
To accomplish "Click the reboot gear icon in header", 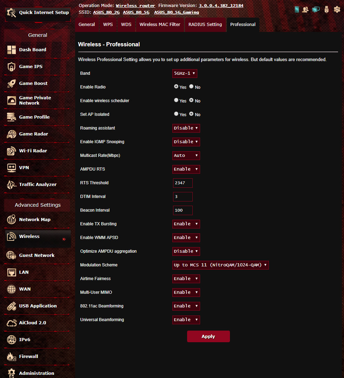I will click(x=337, y=9).
